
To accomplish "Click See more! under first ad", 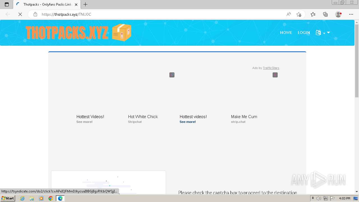I will tap(84, 122).
